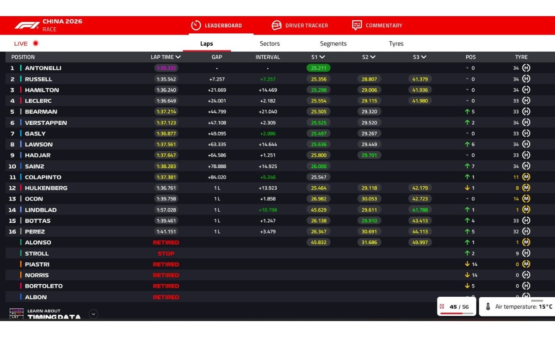555x337 pixels.
Task: Open the Lap Time column dropdown
Action: (x=178, y=57)
